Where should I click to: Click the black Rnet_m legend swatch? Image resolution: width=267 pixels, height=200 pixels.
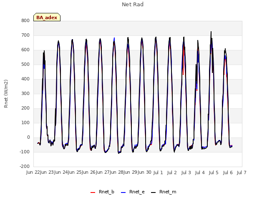pos(153,192)
